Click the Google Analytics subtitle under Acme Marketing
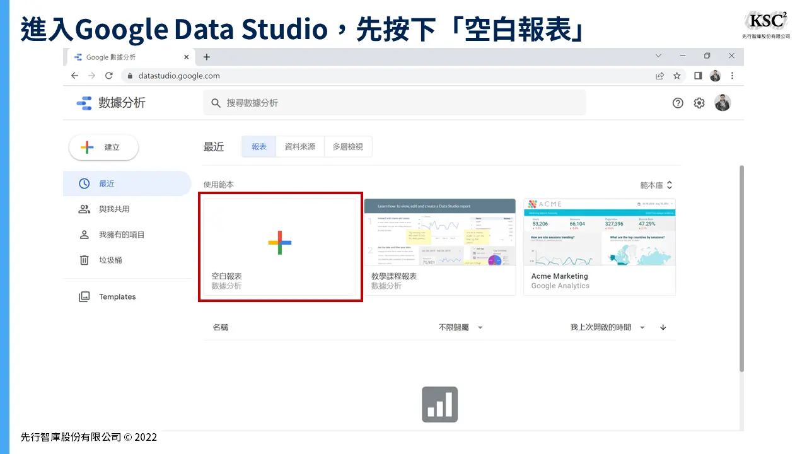The image size is (807, 454). click(x=560, y=286)
